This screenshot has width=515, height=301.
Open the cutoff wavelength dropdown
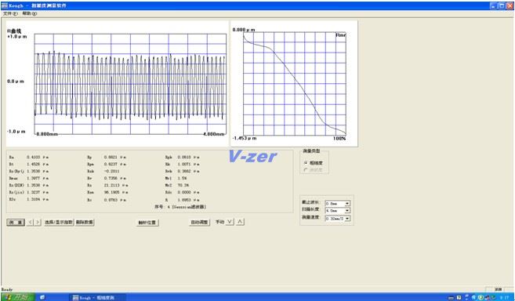click(x=347, y=204)
